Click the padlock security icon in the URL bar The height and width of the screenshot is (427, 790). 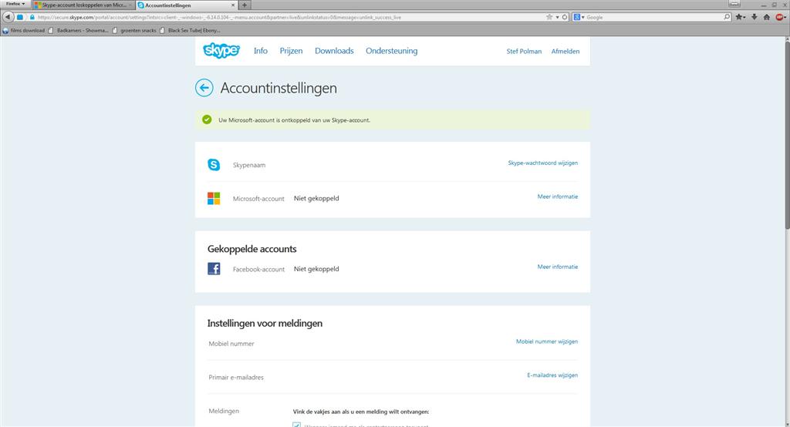pyautogui.click(x=32, y=17)
